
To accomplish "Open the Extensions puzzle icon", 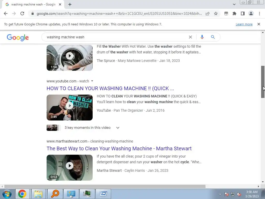I will 234,13.
